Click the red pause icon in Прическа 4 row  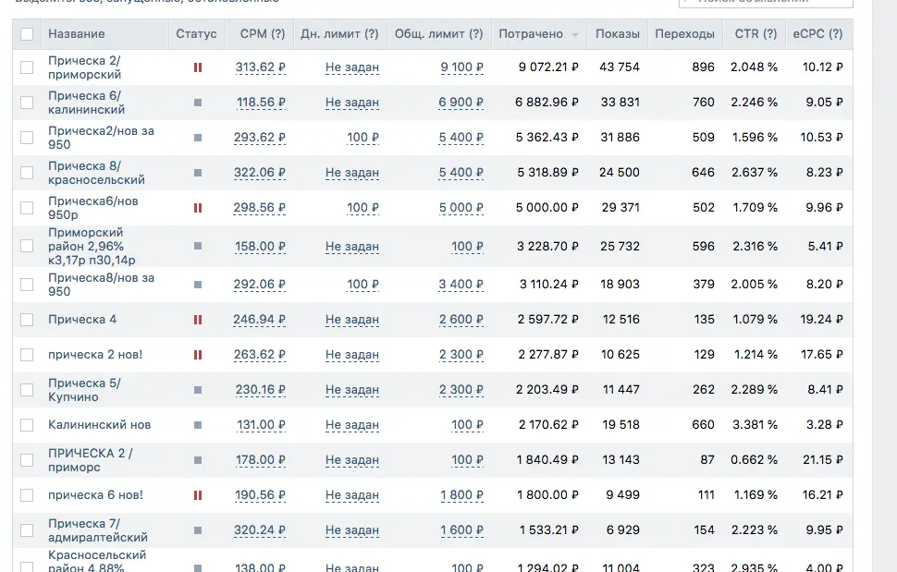(197, 320)
